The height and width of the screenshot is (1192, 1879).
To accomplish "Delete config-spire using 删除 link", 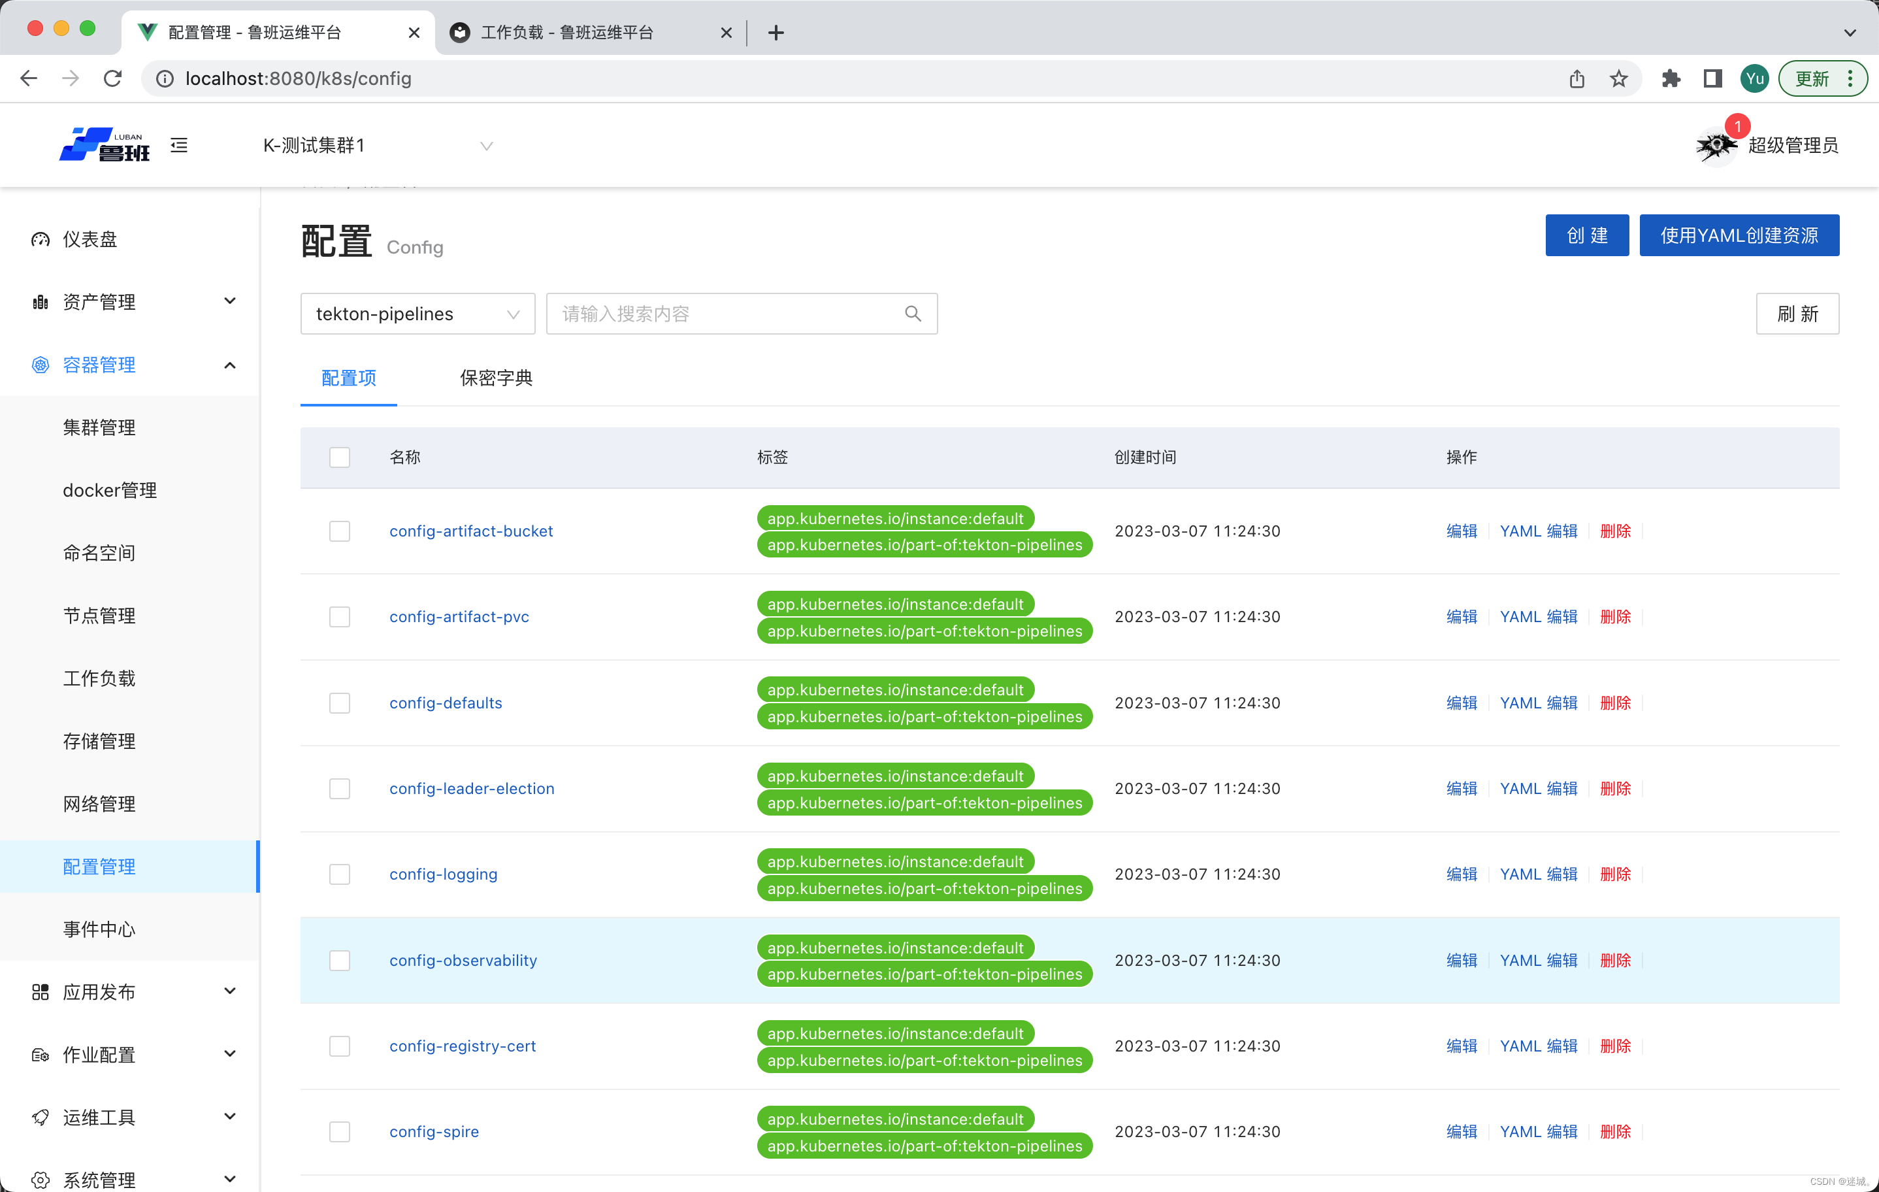I will click(x=1614, y=1132).
